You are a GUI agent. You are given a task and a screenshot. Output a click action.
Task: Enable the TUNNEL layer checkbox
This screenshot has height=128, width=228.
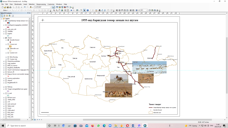tap(6, 31)
